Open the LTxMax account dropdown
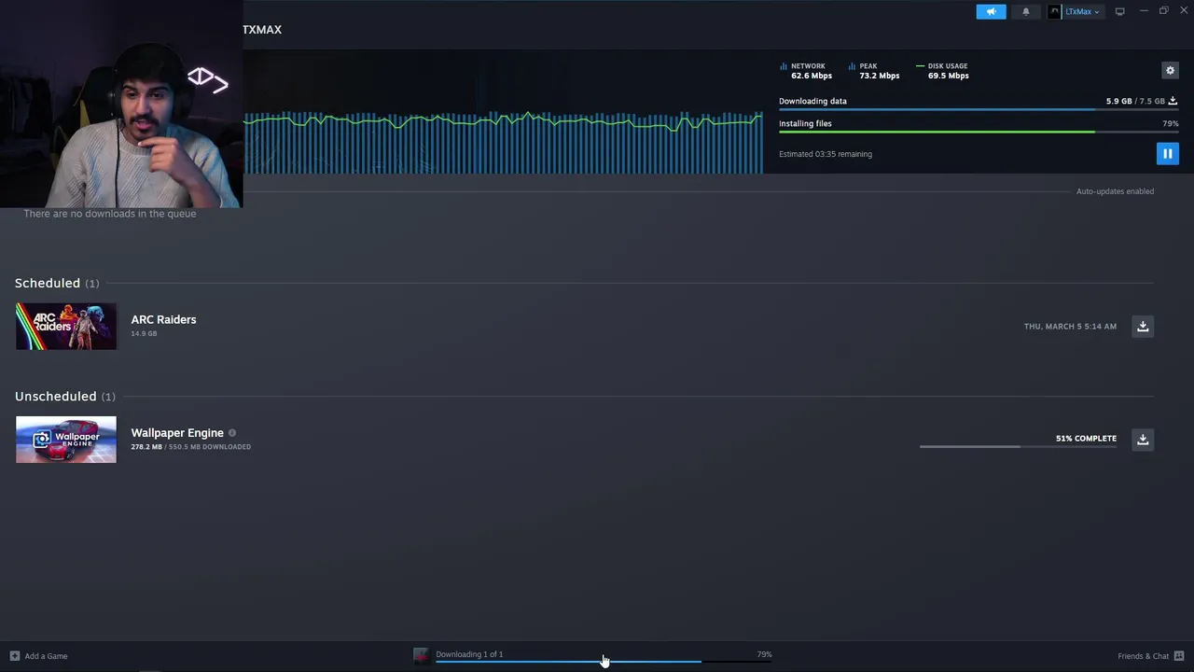This screenshot has height=672, width=1194. (x=1075, y=11)
